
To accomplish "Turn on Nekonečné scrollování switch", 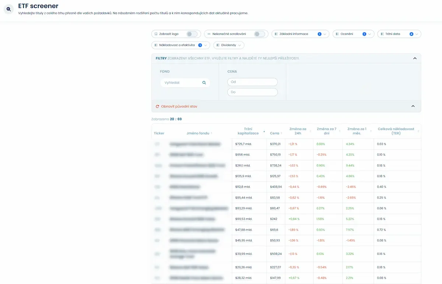I will 259,34.
